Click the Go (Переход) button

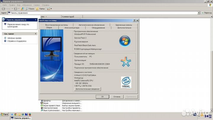pyautogui.click(x=206, y=13)
